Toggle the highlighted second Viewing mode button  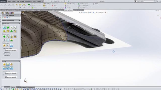coord(8,64)
